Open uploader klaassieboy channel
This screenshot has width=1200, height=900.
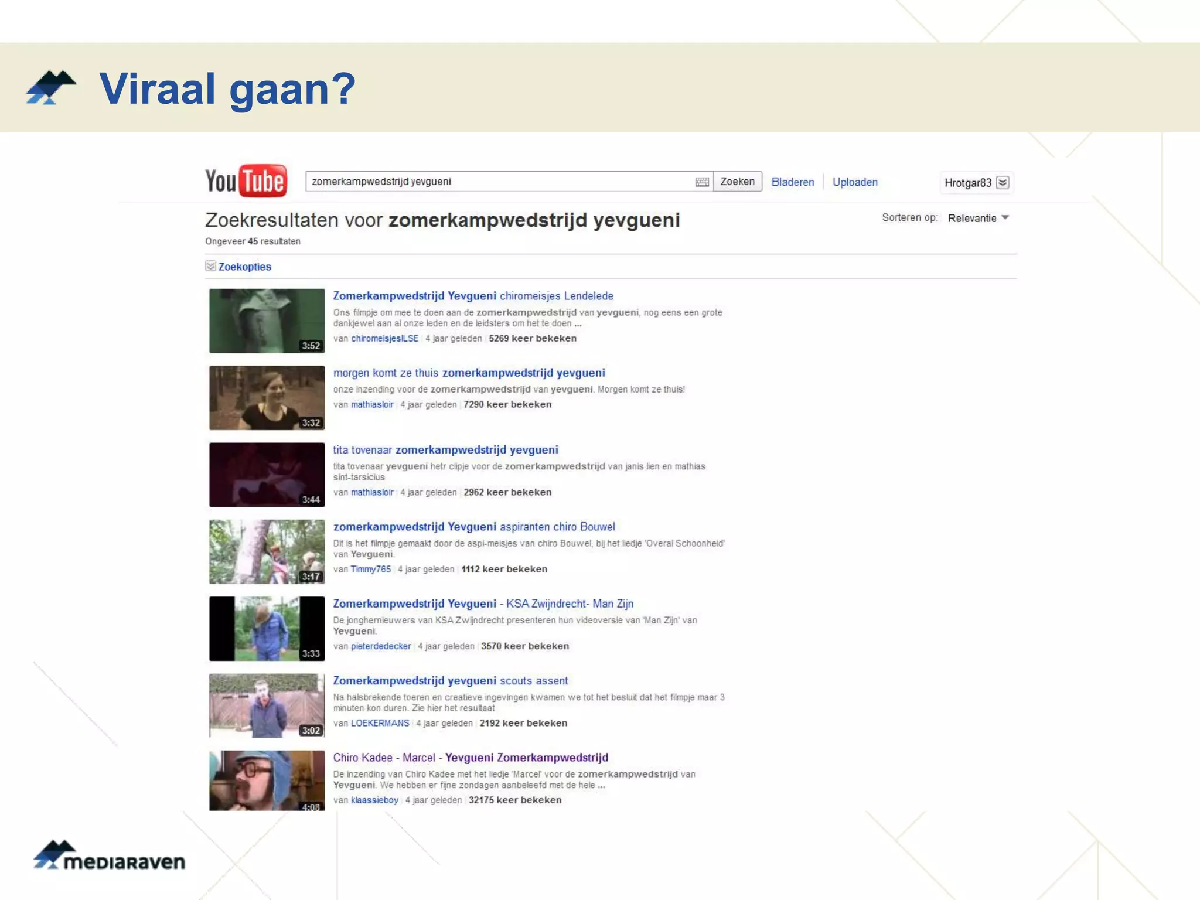coord(374,800)
